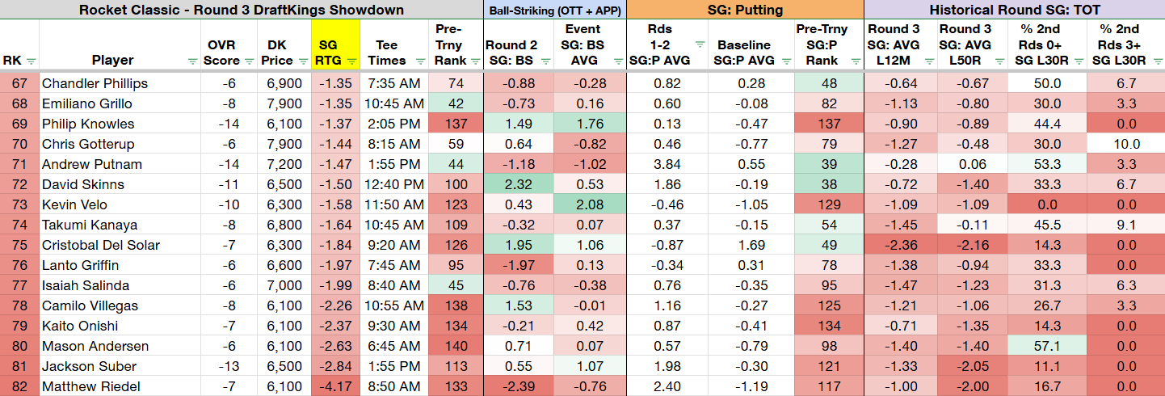
Task: Expand Event SG: BS AVG filter dropdown
Action: click(x=616, y=61)
